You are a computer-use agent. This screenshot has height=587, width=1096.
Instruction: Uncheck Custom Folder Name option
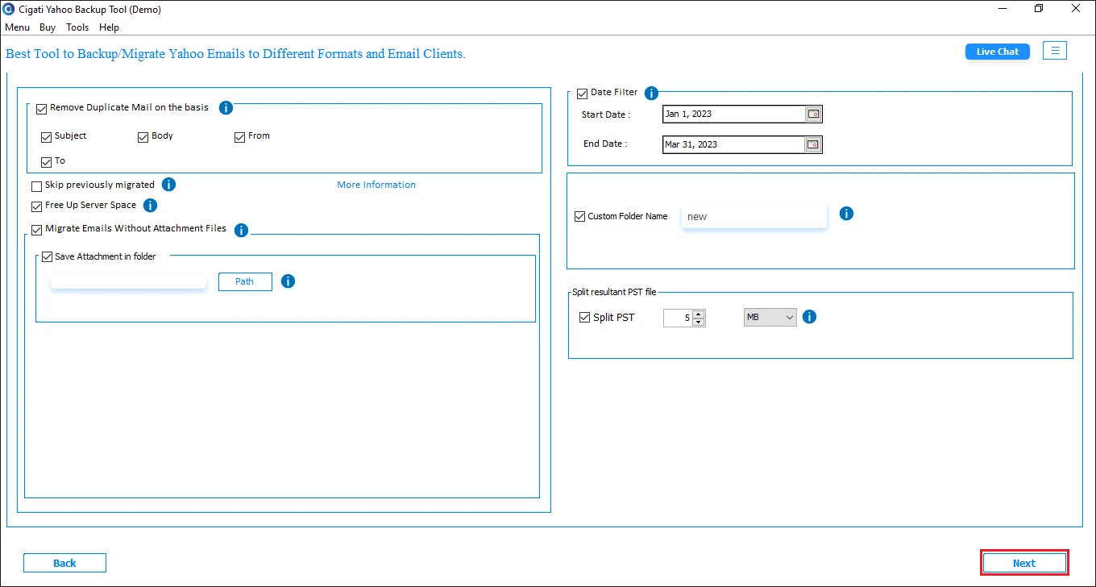coord(579,217)
